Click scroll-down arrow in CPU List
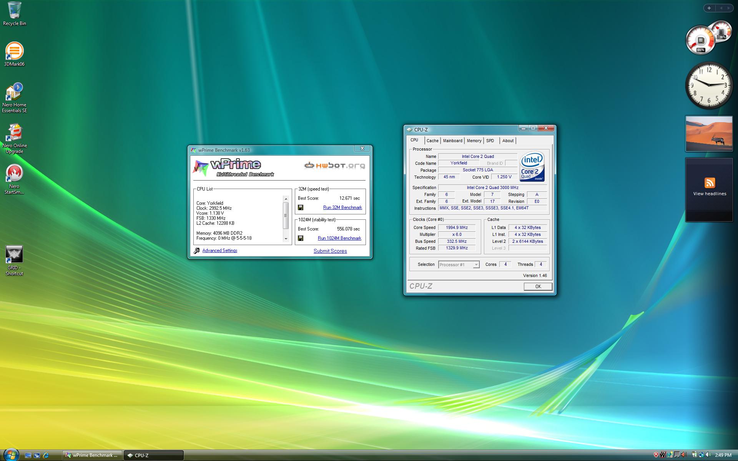Viewport: 738px width, 461px height. tap(286, 239)
